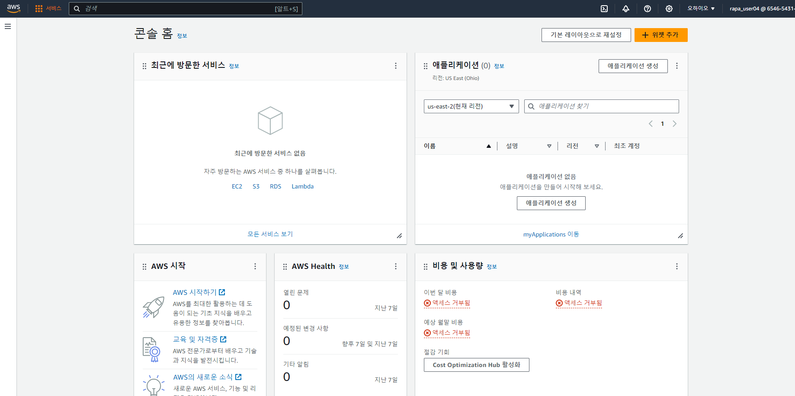Click 정보 link in Cost and Usage widget

tap(492, 267)
